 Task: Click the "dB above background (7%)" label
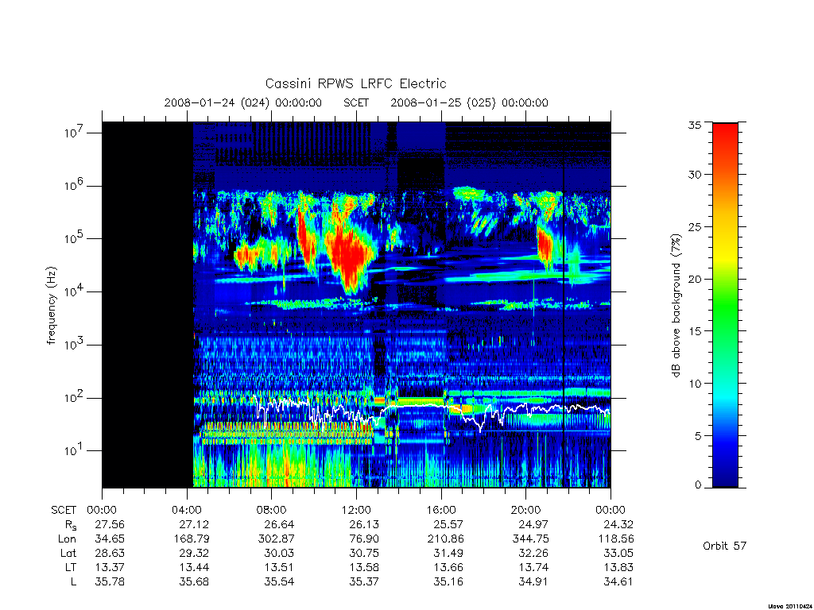pyautogui.click(x=676, y=306)
